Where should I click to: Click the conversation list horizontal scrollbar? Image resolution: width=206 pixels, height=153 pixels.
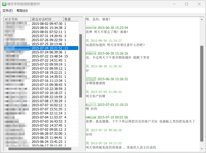(x=40, y=149)
